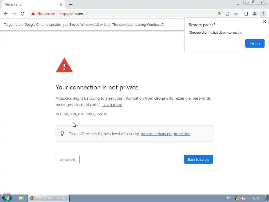Viewport: 269px width, 202px height.
Task: Open the Learn more link
Action: (x=112, y=105)
